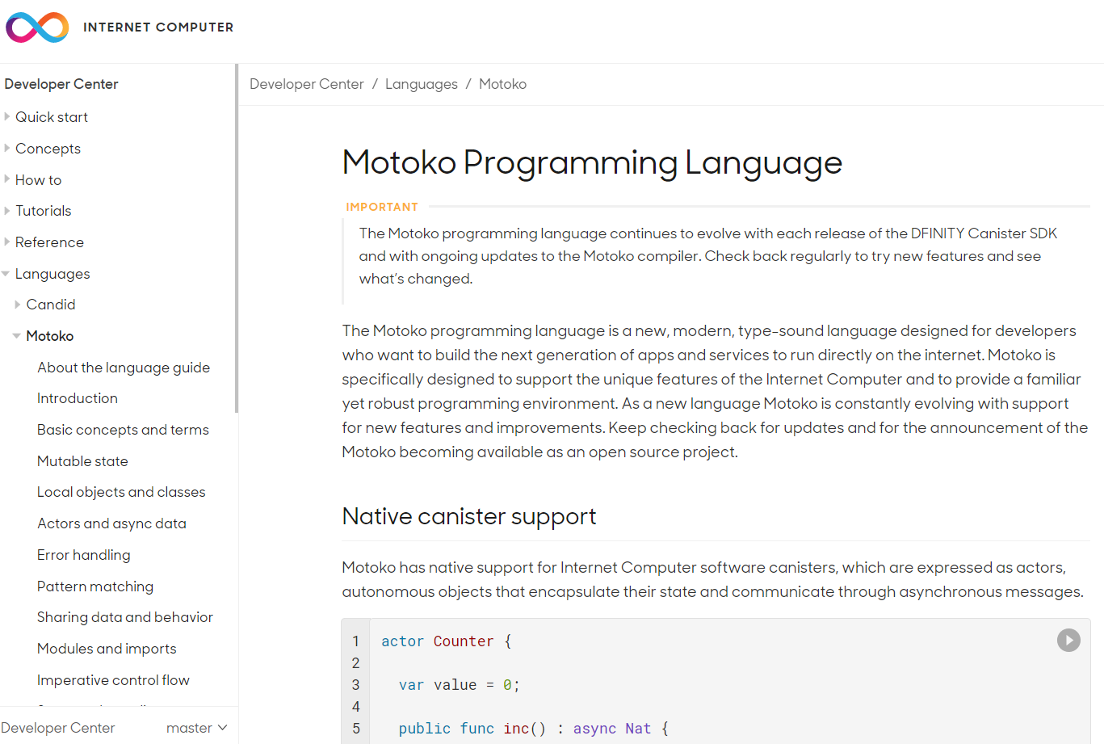Screen dimensions: 1104x744
Task: Click the 'actor Counter {' code line
Action: pos(447,641)
